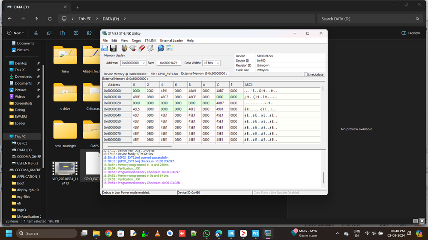This screenshot has width=428, height=240.
Task: Switch to File : GPIO_EXTI.bin tab
Action: click(x=164, y=74)
